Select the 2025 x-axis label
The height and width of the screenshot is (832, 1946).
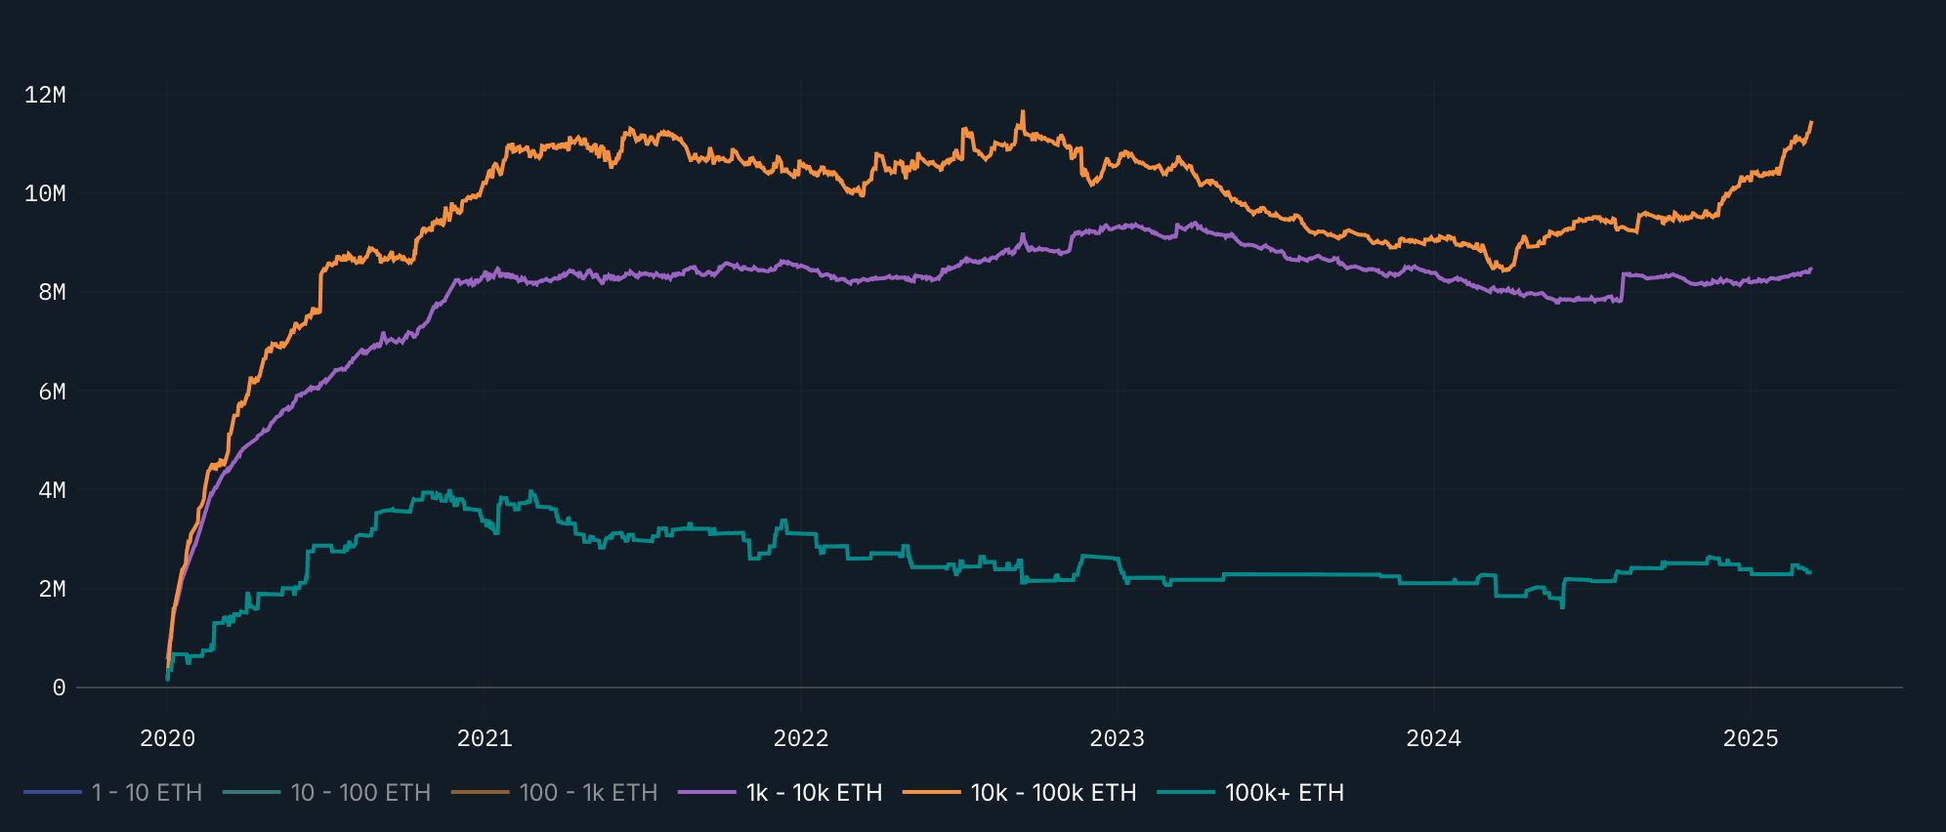tap(1751, 738)
